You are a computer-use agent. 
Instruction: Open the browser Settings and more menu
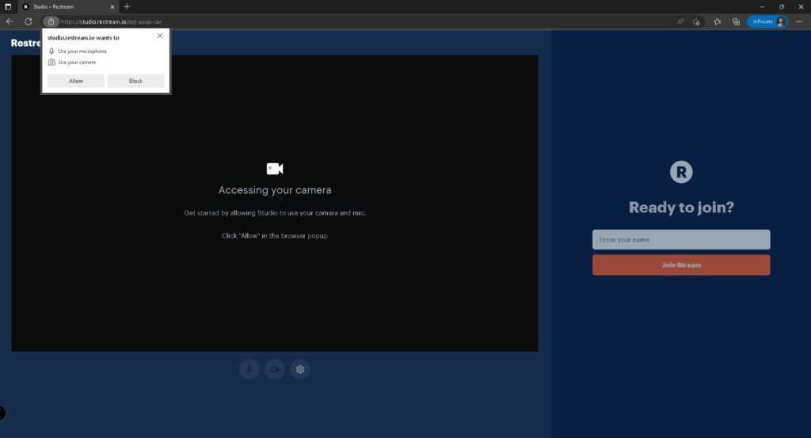(799, 21)
